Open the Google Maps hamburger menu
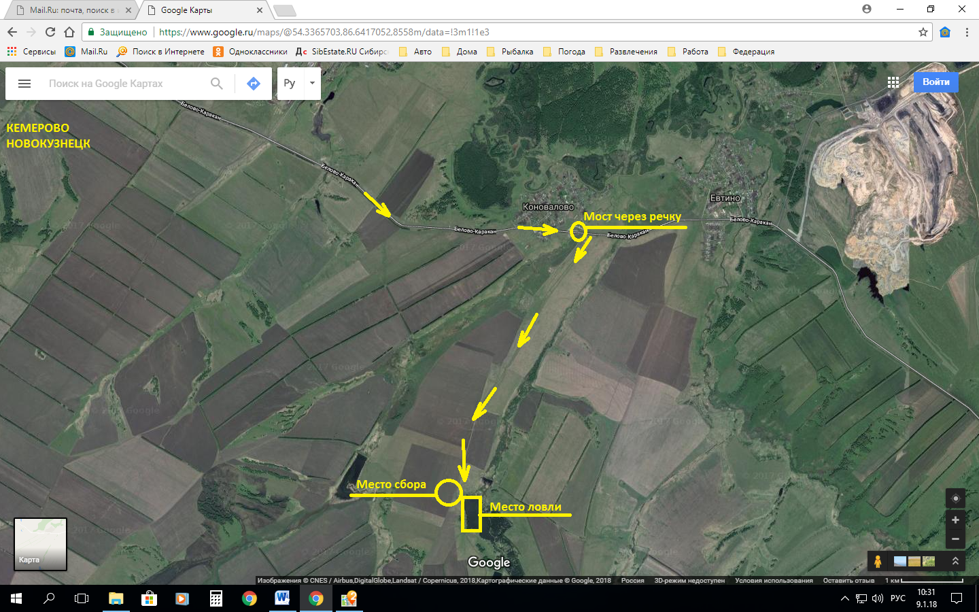This screenshot has width=979, height=612. pyautogui.click(x=24, y=84)
